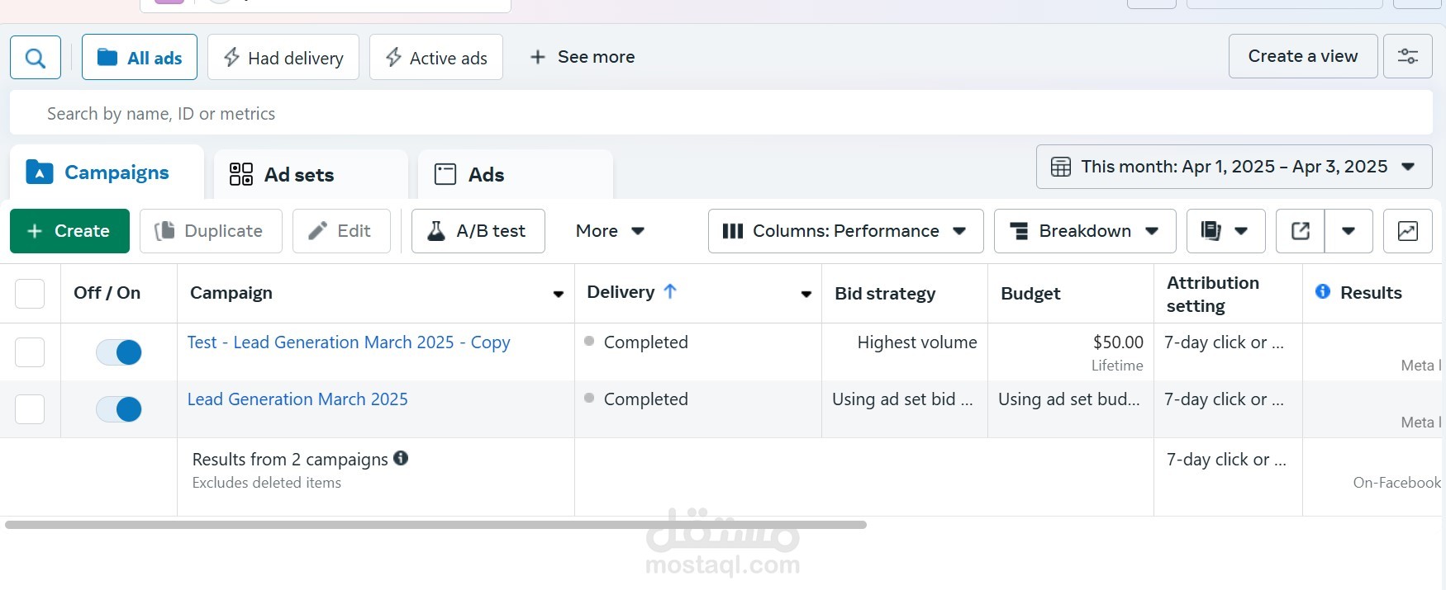The width and height of the screenshot is (1446, 590).
Task: Open Test - Lead Generation March 2025 - Copy link
Action: (349, 342)
